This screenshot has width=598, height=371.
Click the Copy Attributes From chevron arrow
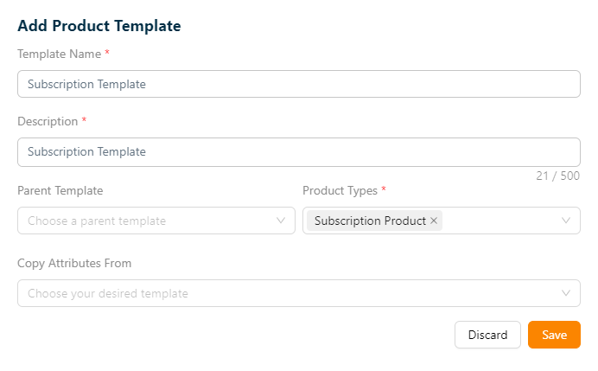click(x=566, y=293)
